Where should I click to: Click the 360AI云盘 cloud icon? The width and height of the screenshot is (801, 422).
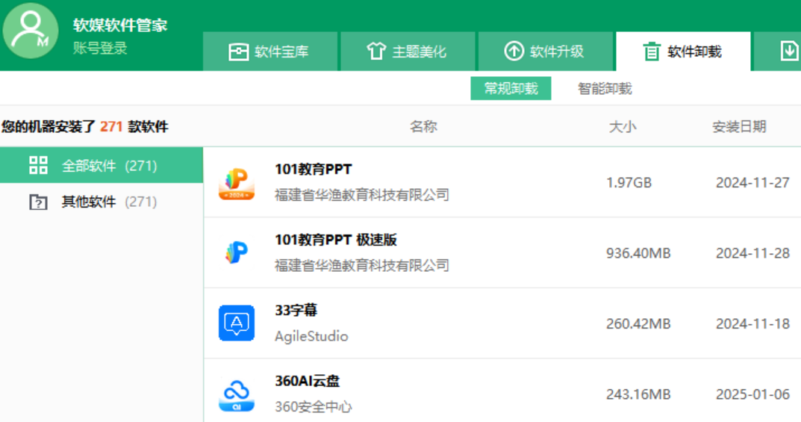[x=237, y=394]
